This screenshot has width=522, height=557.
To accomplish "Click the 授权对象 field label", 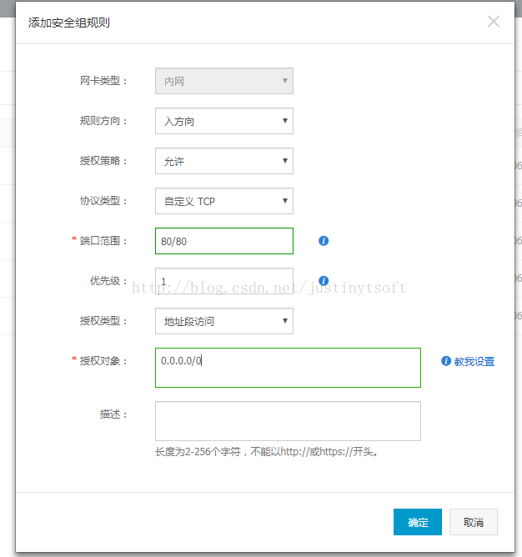I will [x=103, y=361].
